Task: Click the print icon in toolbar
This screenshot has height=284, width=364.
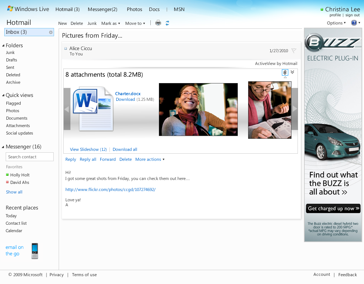Action: pyautogui.click(x=158, y=23)
